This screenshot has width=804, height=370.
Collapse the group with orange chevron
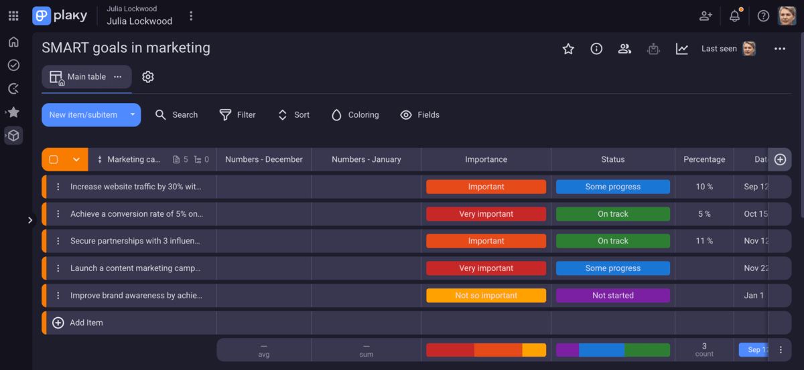tap(76, 160)
